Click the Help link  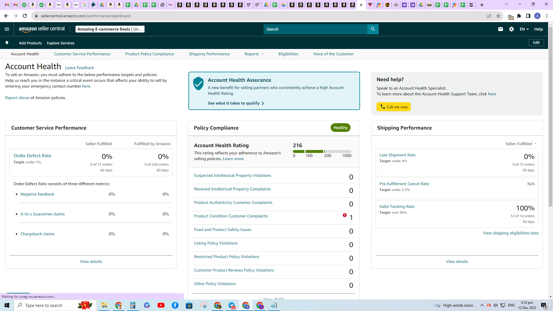pyautogui.click(x=539, y=29)
